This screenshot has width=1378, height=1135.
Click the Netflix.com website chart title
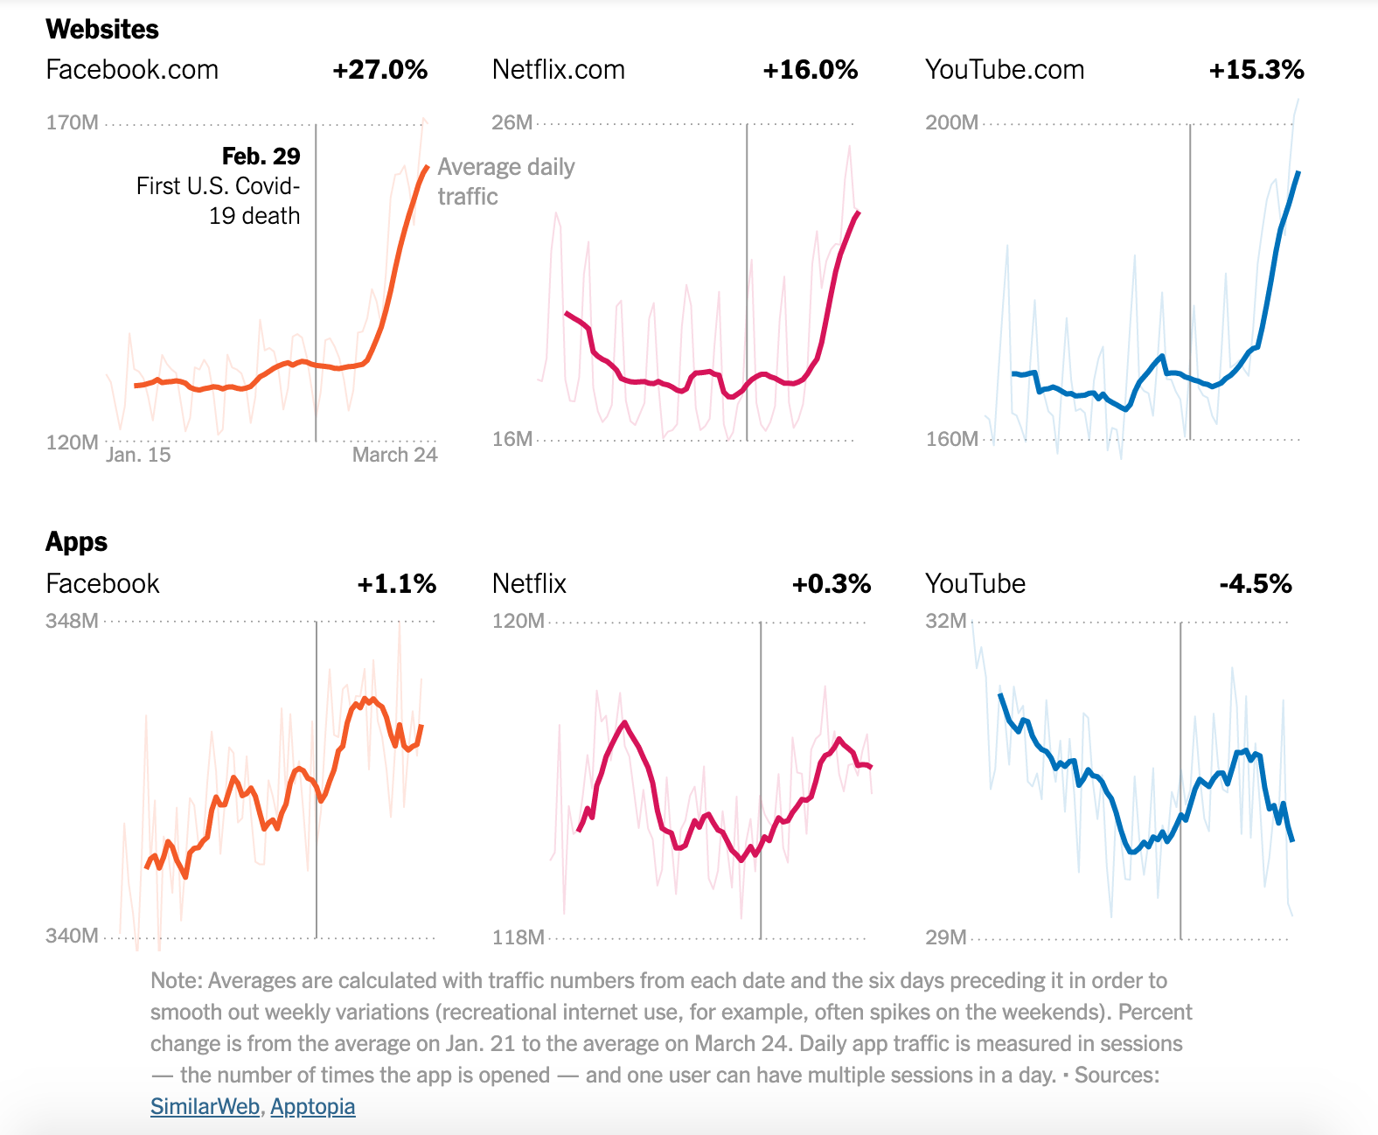559,70
